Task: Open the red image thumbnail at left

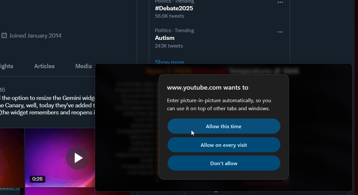Action: point(12,158)
